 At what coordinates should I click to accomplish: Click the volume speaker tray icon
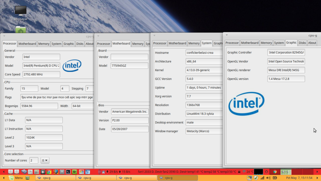pyautogui.click(x=268, y=178)
